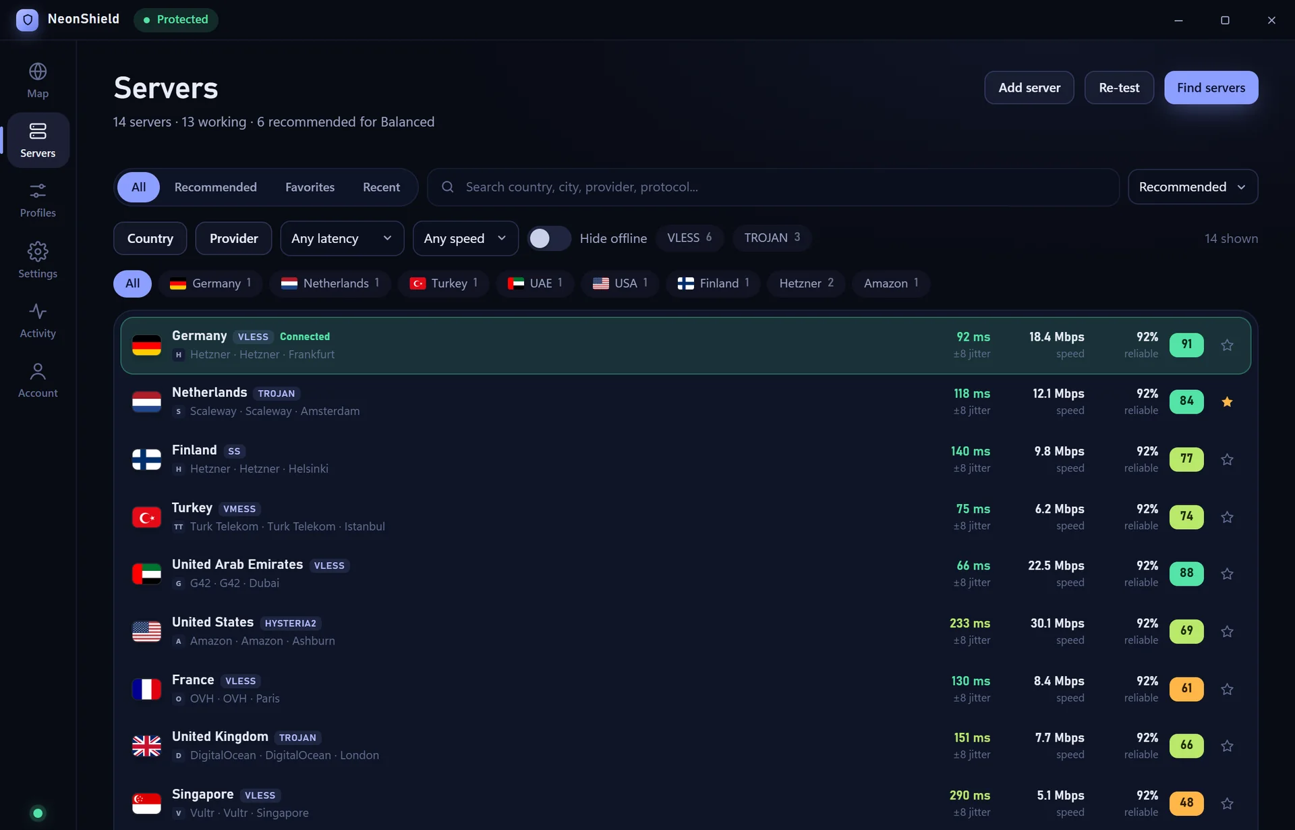Open Settings from the sidebar
This screenshot has width=1295, height=830.
(x=38, y=260)
